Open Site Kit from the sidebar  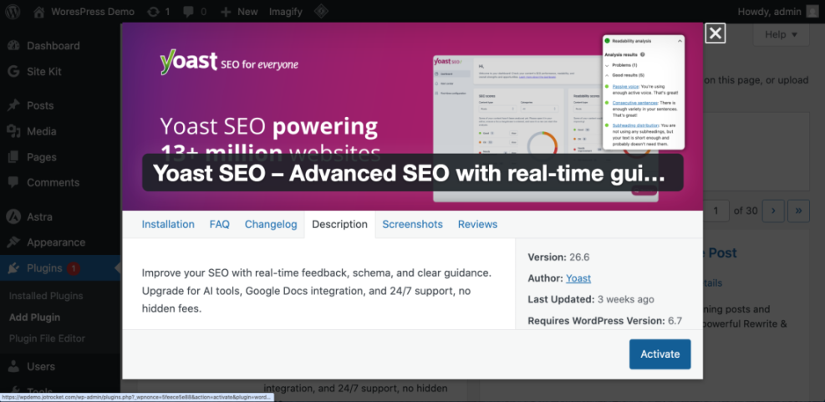tap(44, 72)
